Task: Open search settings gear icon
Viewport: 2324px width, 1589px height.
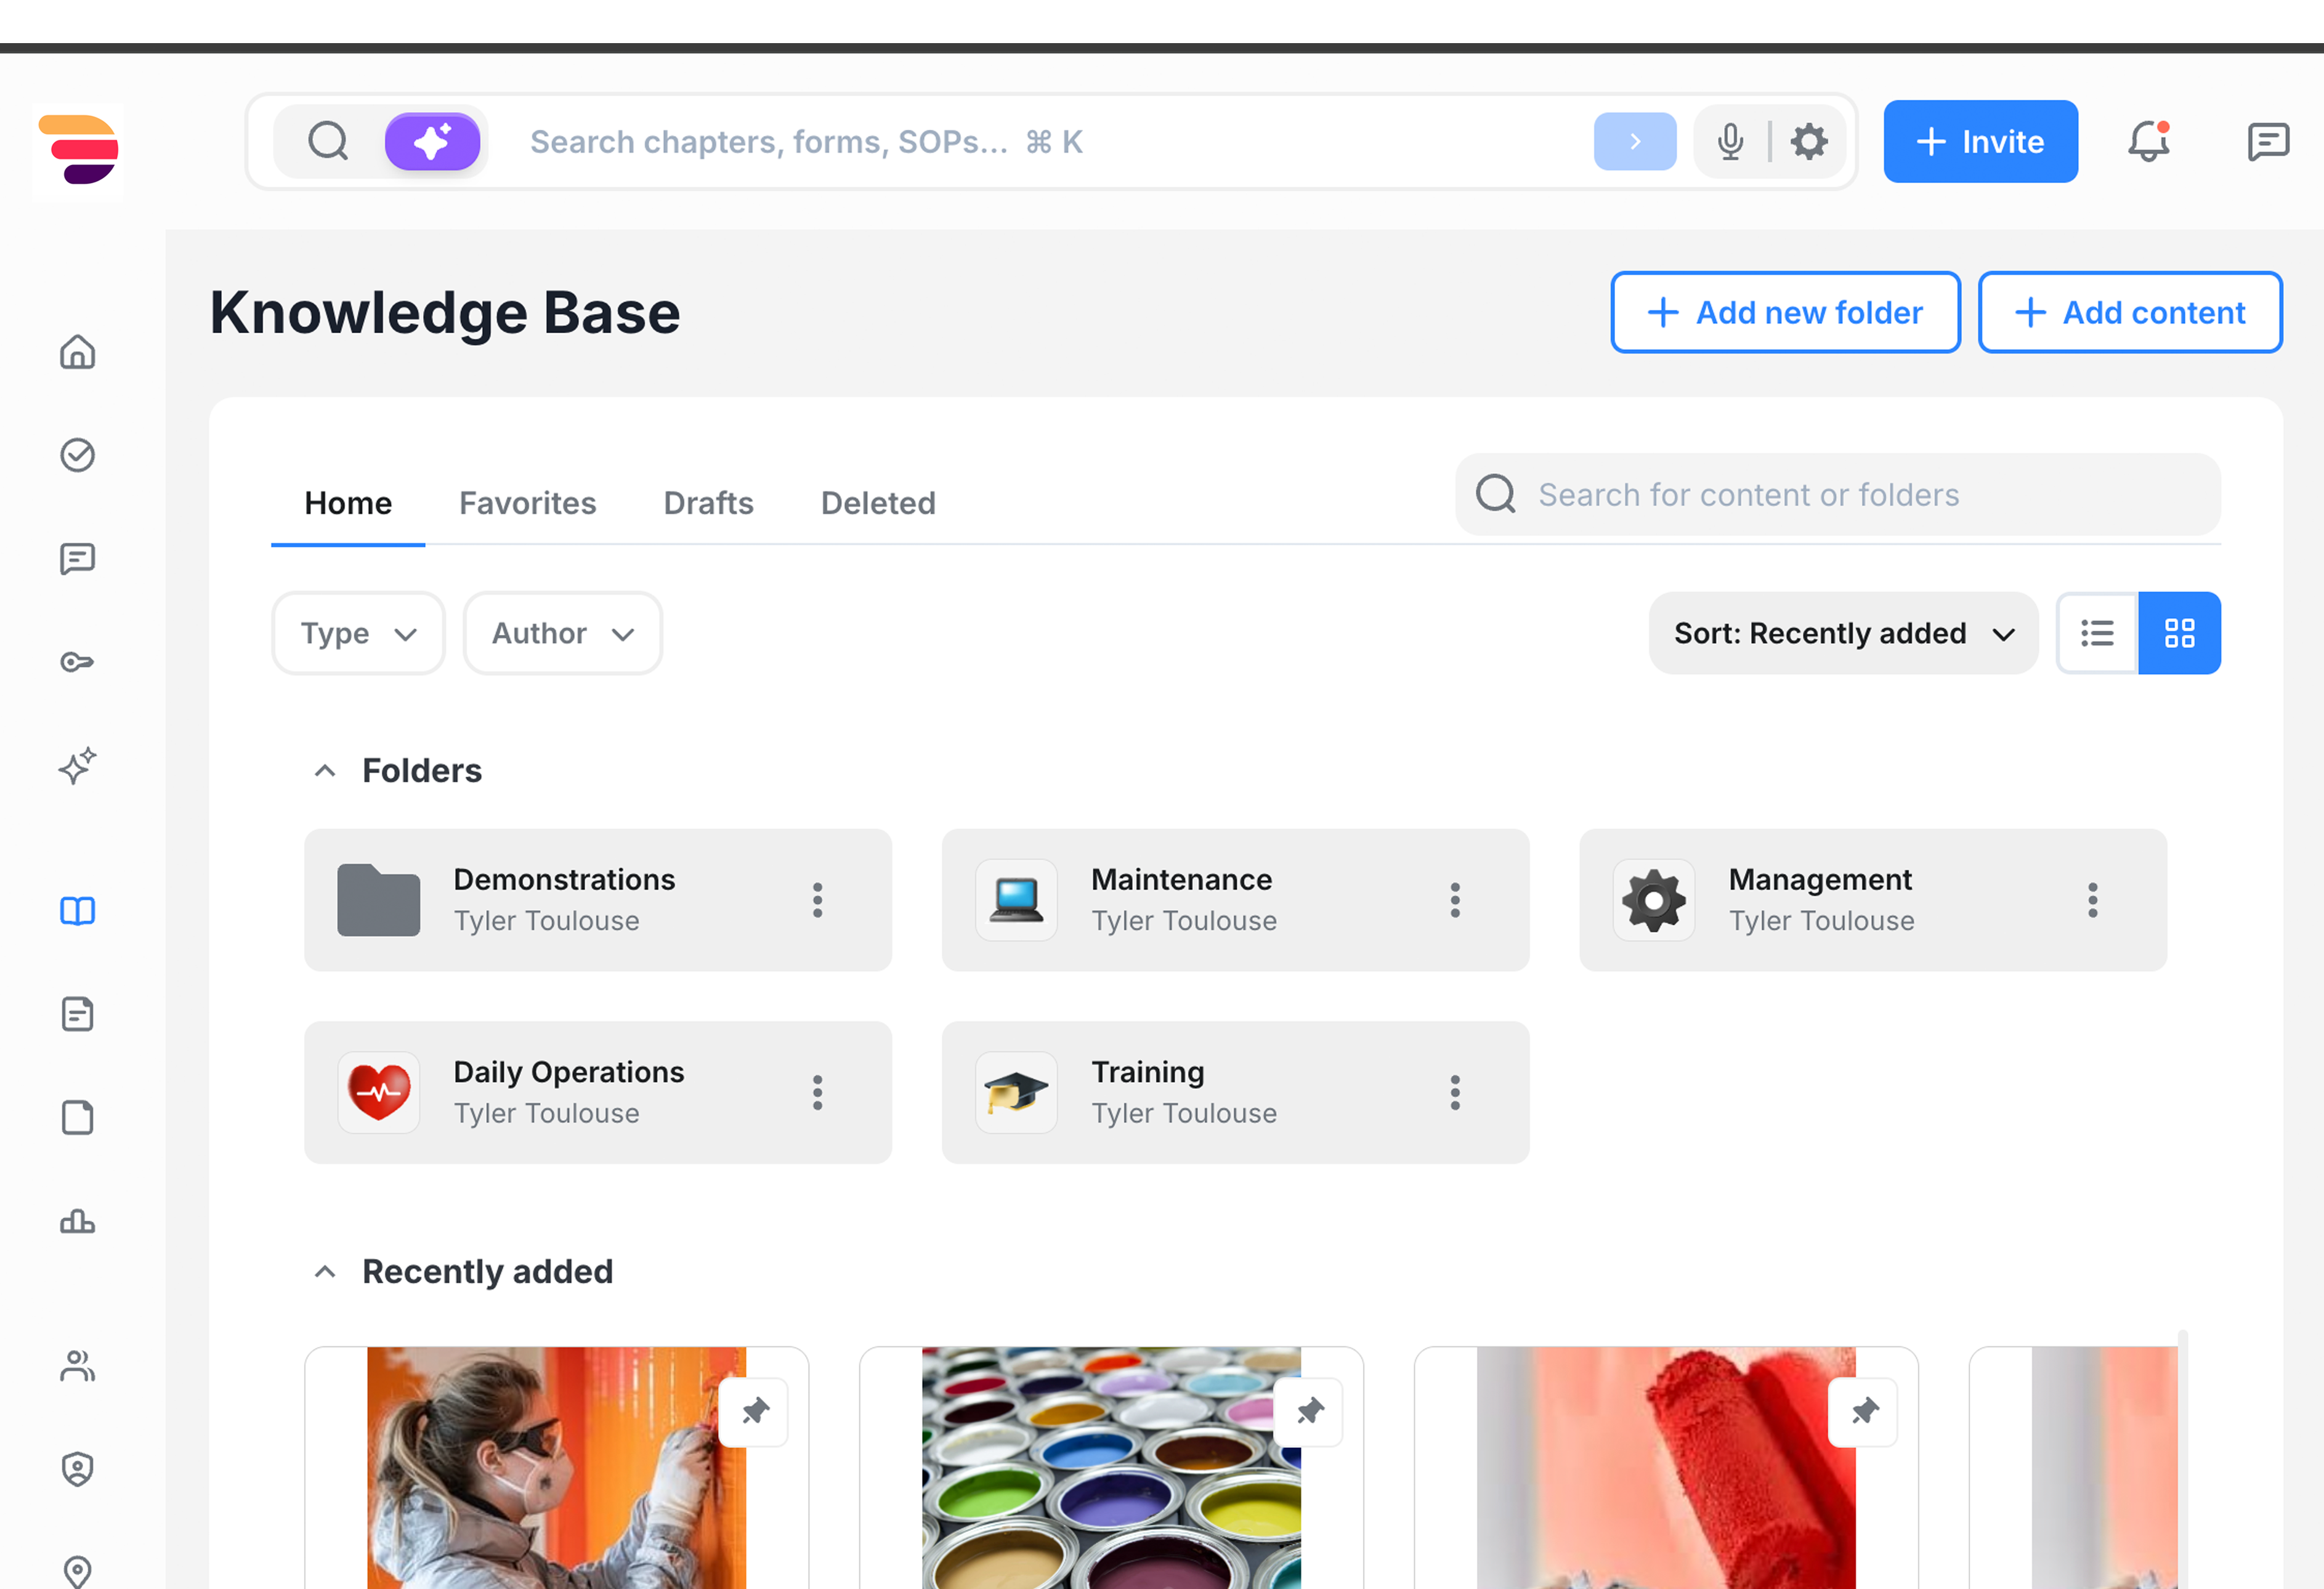Action: point(1808,142)
